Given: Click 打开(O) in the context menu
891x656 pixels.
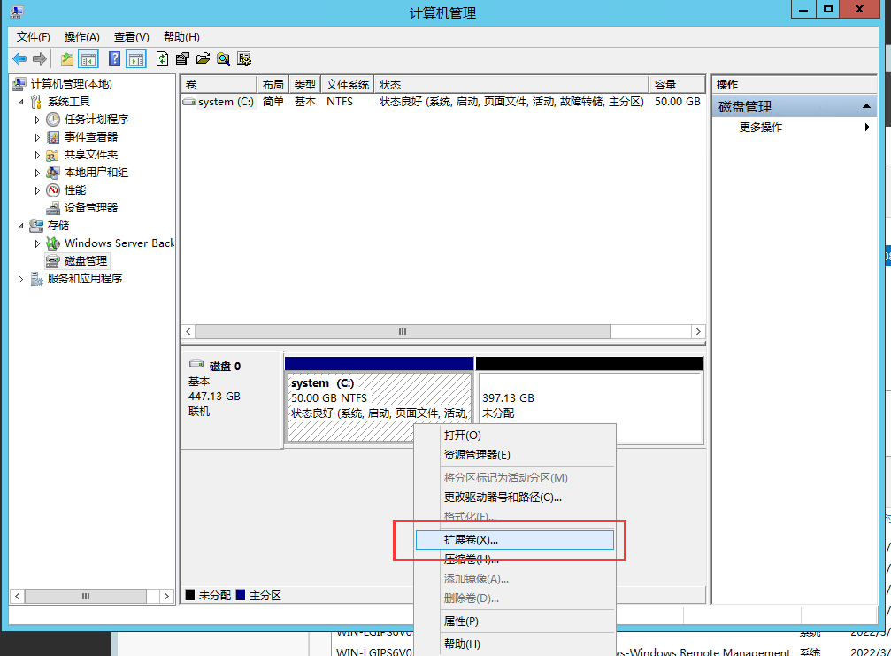Looking at the screenshot, I should coord(461,435).
